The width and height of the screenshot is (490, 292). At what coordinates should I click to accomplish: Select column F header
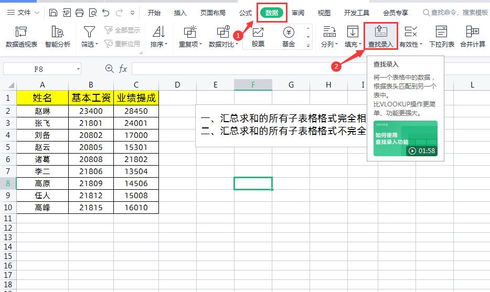coord(253,85)
